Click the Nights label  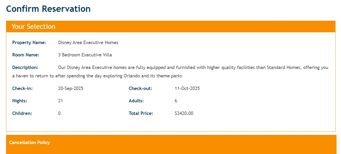click(20, 101)
